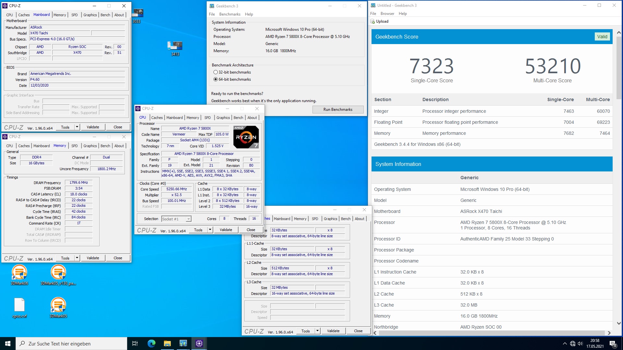Image resolution: width=623 pixels, height=350 pixels.
Task: Show hidden tray icons
Action: (x=565, y=344)
